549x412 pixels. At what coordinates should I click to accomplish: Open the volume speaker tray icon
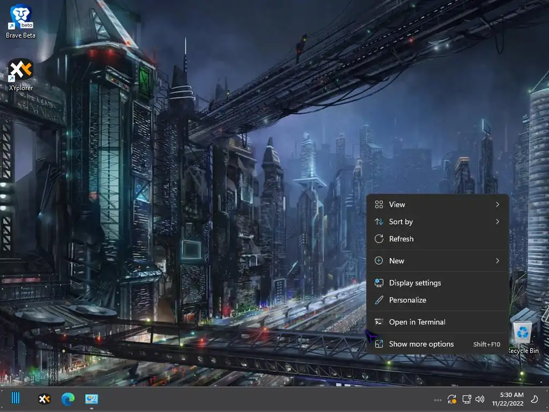point(480,399)
